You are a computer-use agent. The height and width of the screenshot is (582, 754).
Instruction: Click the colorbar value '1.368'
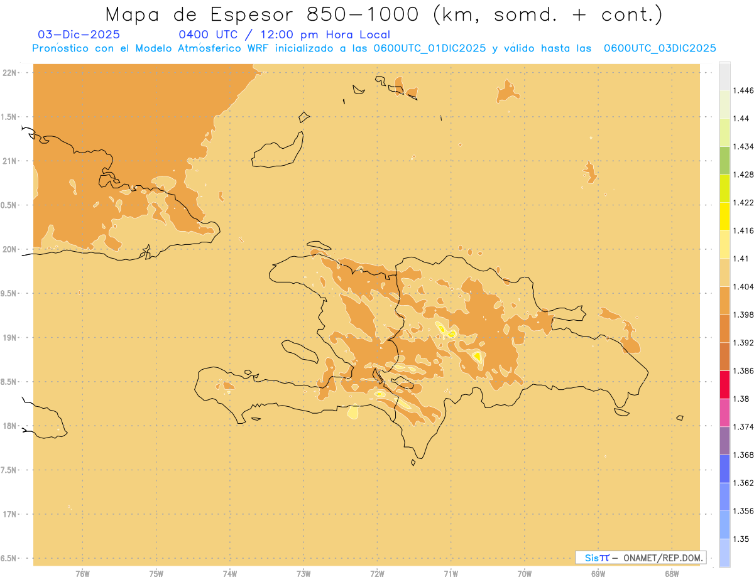click(744, 455)
